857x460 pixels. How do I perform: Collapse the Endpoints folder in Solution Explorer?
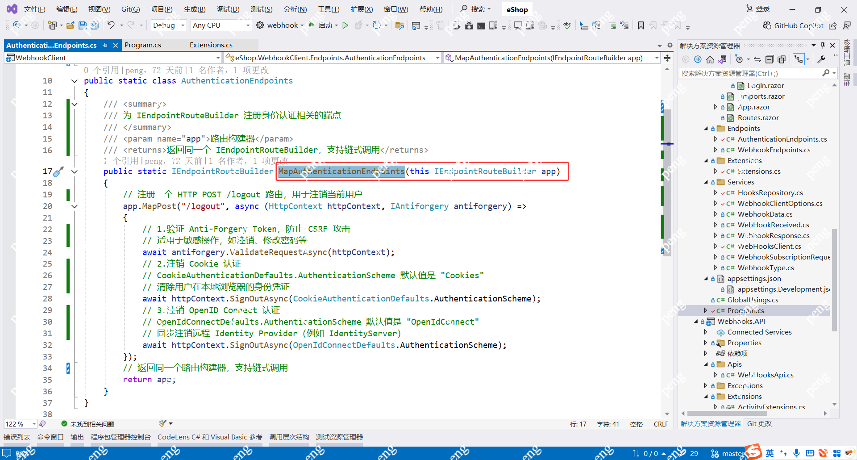tap(706, 129)
